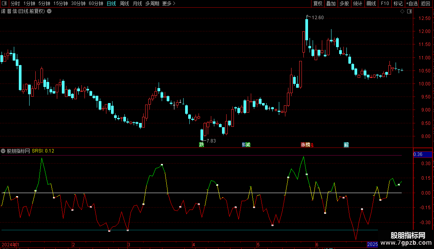Open the 股朋指标网 indicator dropdown arrow
This screenshot has width=434, height=249.
pos(3,151)
